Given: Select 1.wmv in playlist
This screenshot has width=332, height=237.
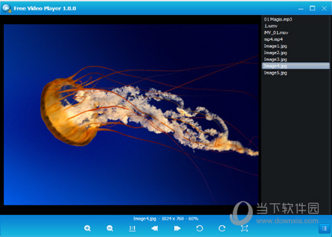Looking at the screenshot, I should pos(296,26).
